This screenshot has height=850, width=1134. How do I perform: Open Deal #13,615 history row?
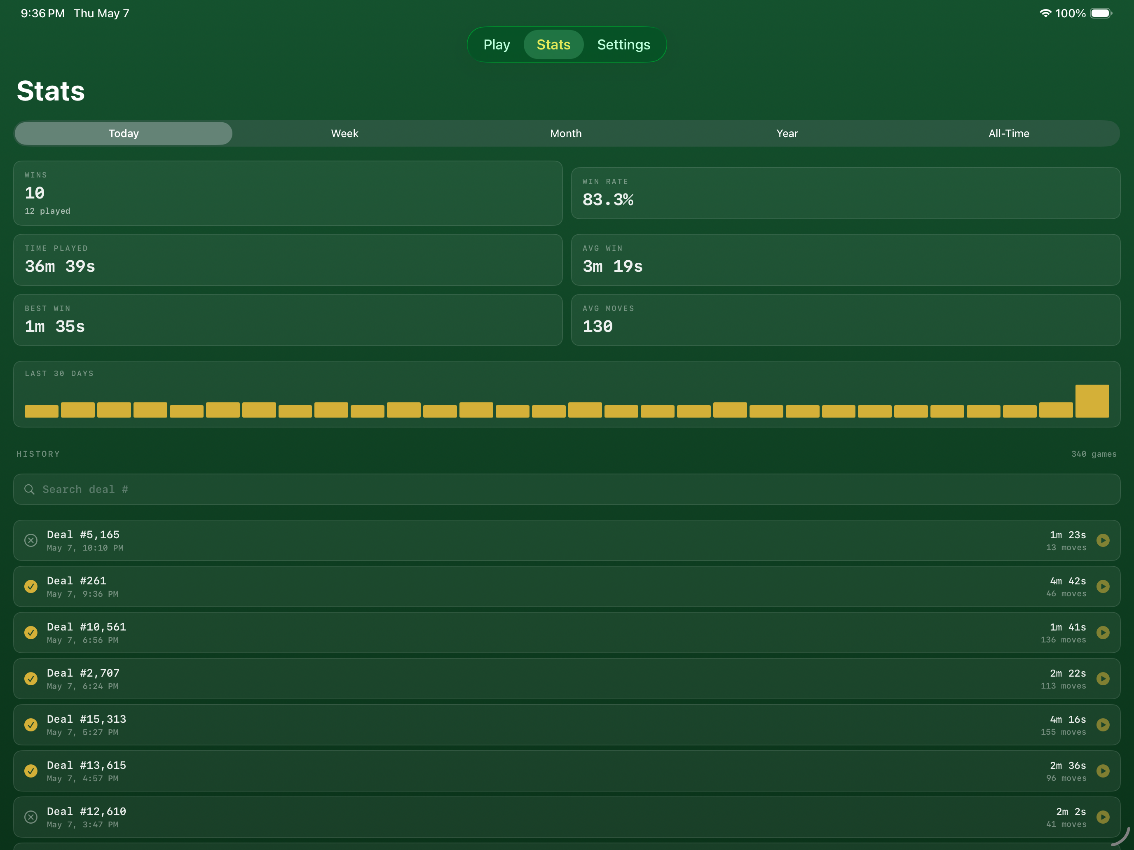click(567, 771)
